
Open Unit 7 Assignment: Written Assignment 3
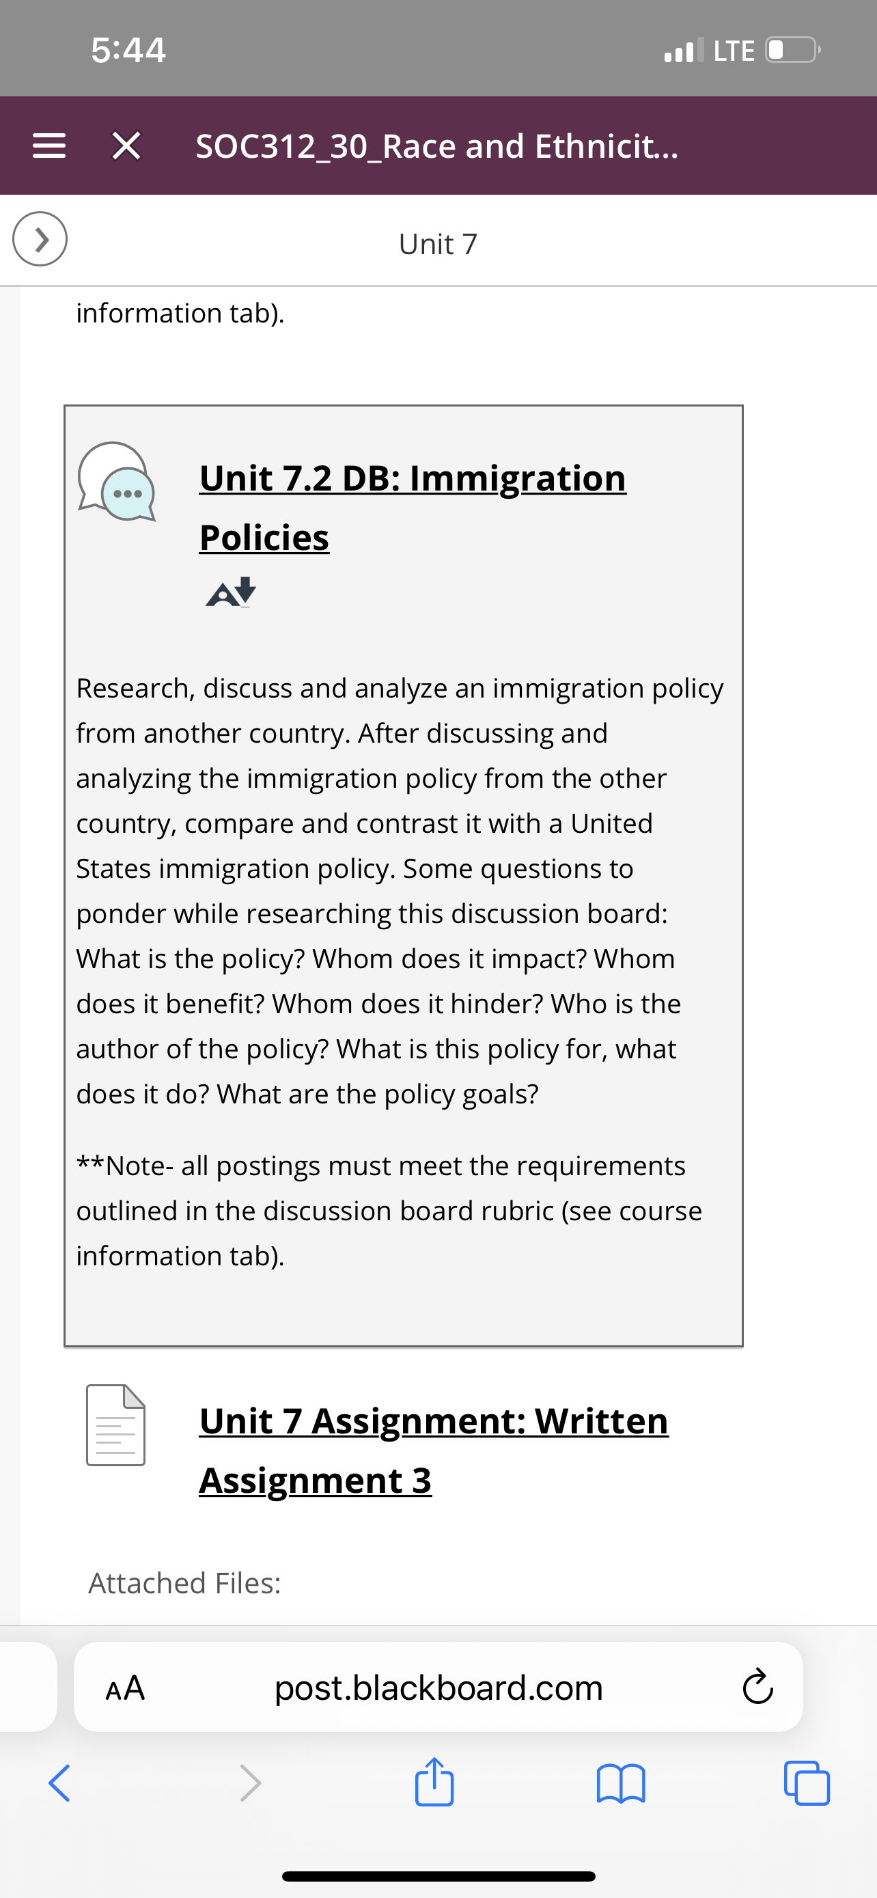coord(434,1449)
